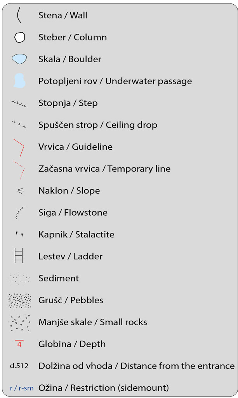Click the dotted Sediment pattern swatch
Image resolution: width=238 pixels, height=398 pixels.
19,278
